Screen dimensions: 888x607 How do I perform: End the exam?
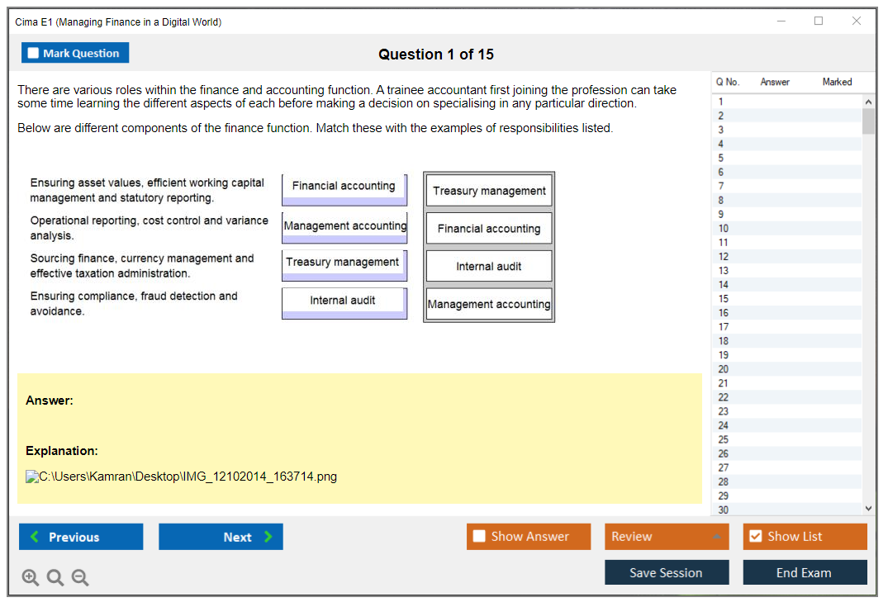tap(804, 572)
